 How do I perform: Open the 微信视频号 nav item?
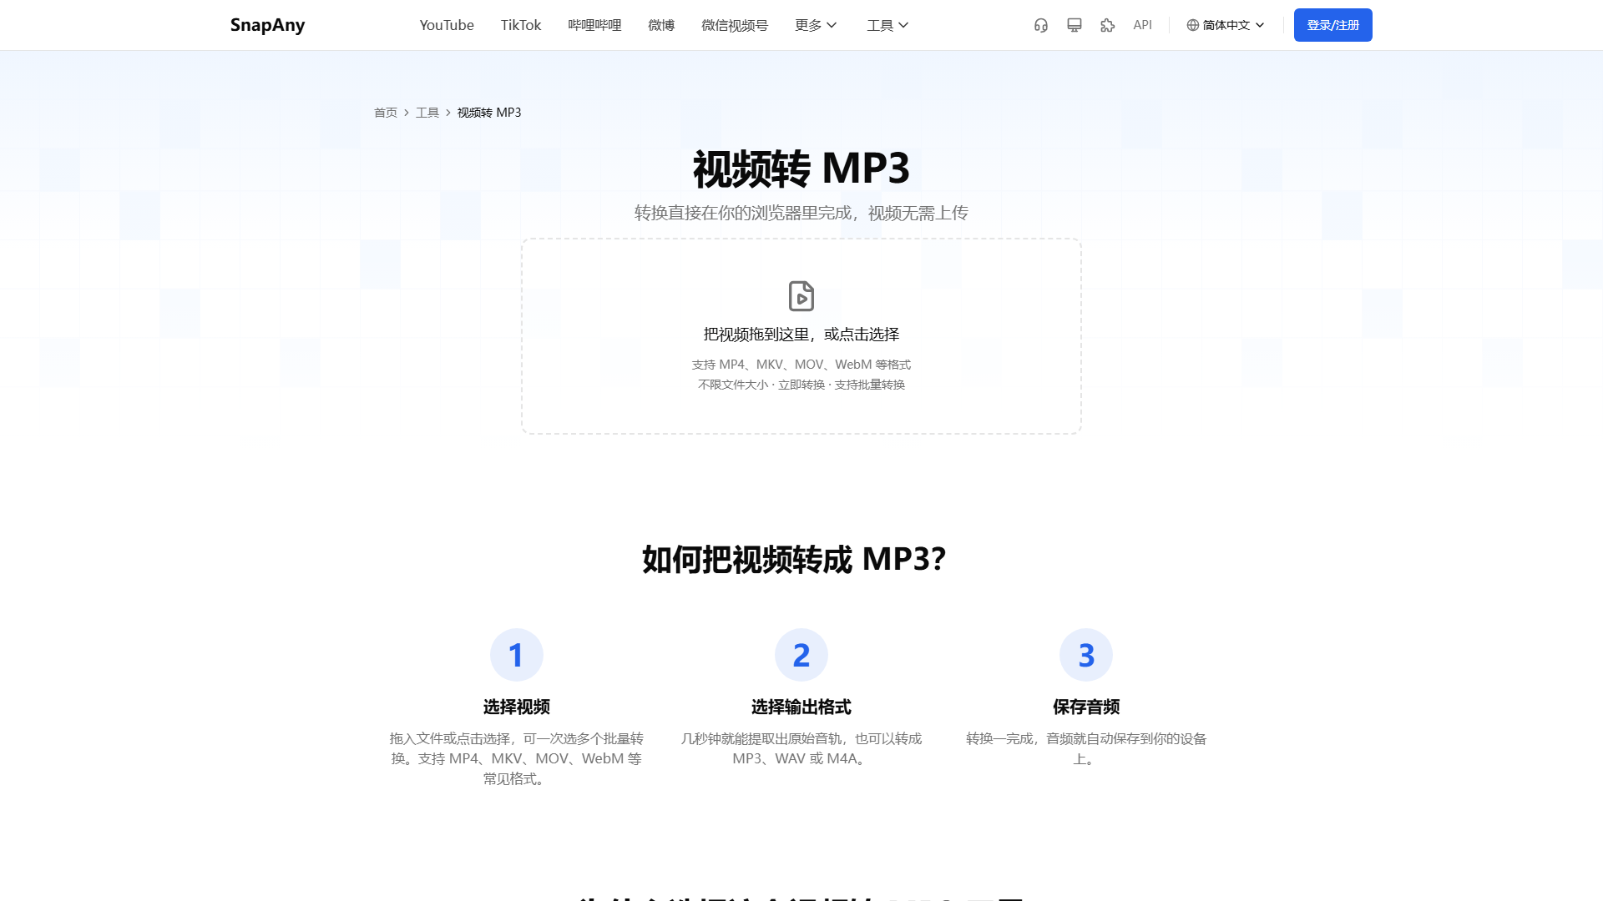tap(735, 25)
